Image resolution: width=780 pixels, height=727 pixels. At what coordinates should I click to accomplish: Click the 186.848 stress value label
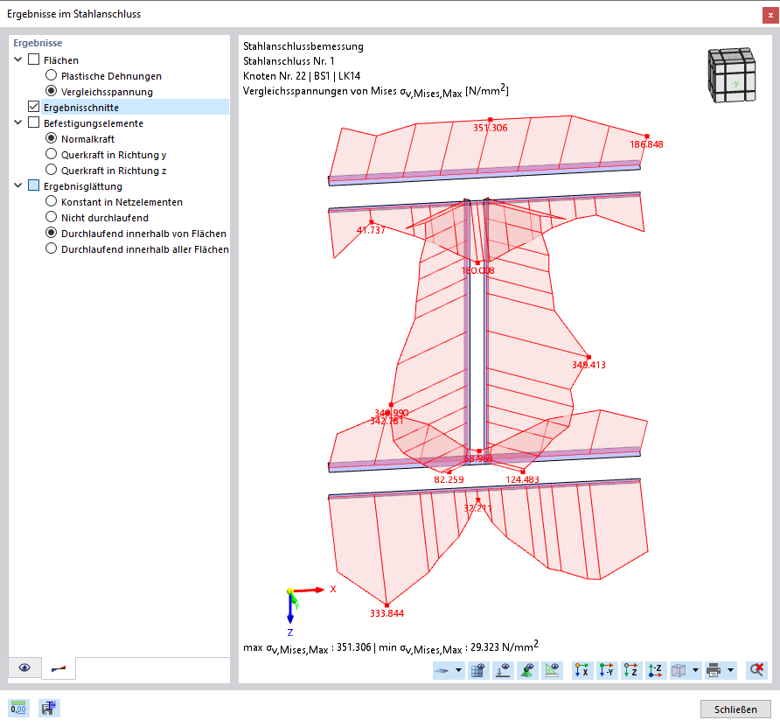pos(646,144)
